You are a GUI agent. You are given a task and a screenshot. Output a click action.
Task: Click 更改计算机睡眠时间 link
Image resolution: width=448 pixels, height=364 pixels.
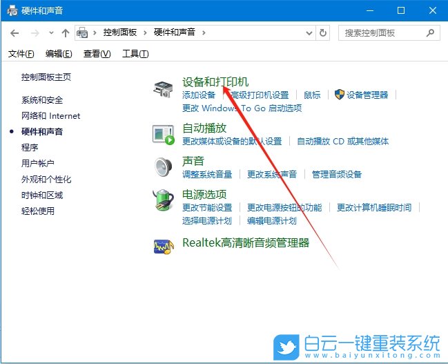coord(374,208)
